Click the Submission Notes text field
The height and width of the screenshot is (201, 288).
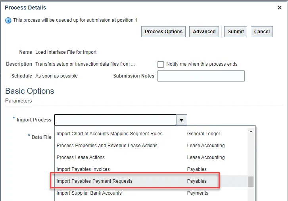pyautogui.click(x=201, y=76)
